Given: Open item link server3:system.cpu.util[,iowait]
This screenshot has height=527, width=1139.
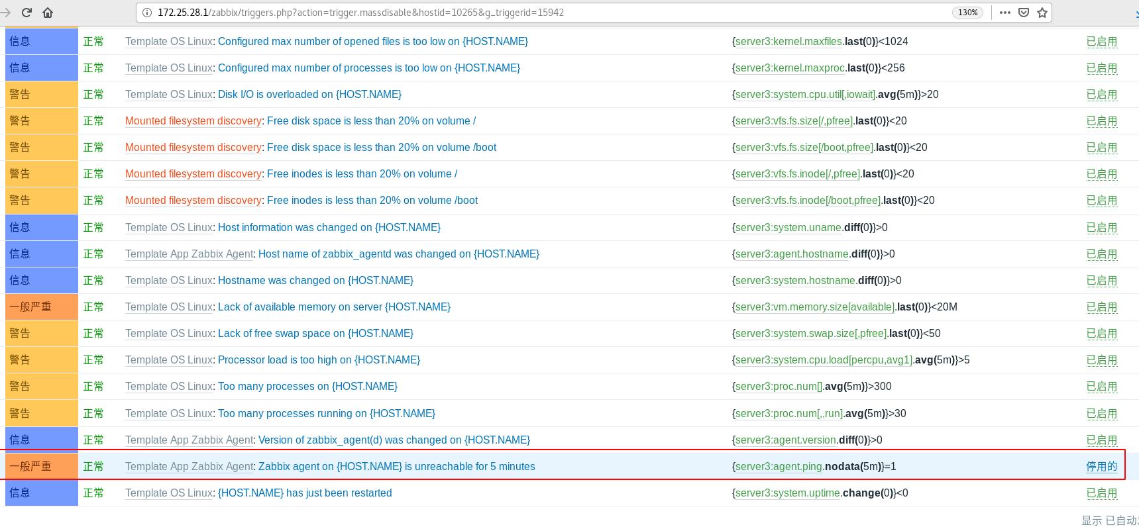Looking at the screenshot, I should [x=805, y=94].
